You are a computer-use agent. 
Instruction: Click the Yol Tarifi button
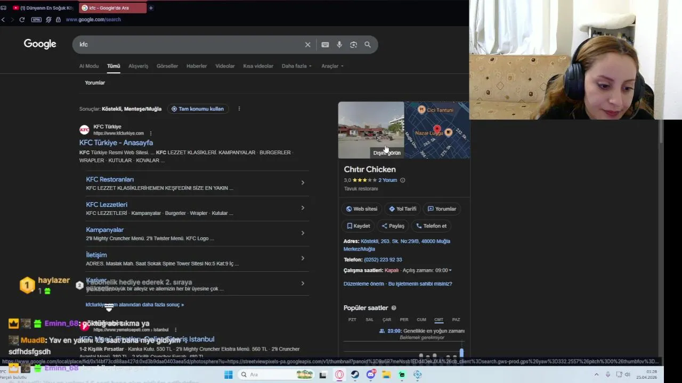point(403,209)
